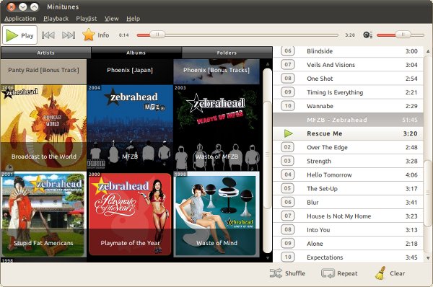Open the Playback menu

pyautogui.click(x=56, y=19)
